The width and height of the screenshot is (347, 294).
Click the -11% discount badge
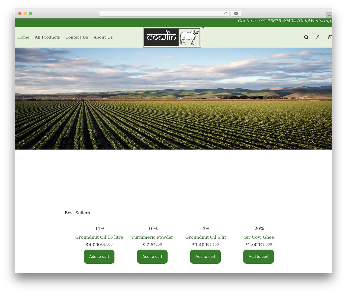99,229
